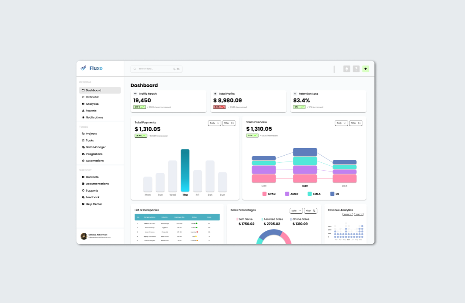The height and width of the screenshot is (303, 465).
Task: Switch to the Overview page
Action: click(91, 97)
